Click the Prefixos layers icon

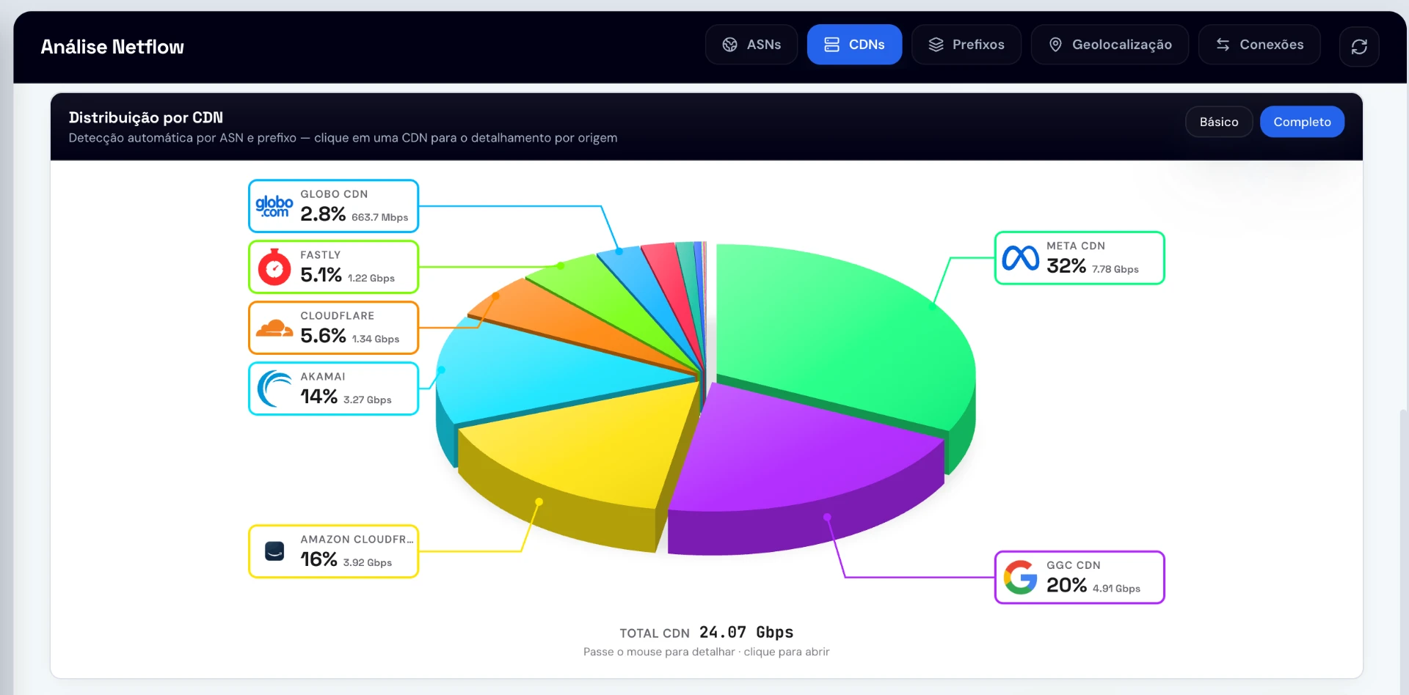936,45
